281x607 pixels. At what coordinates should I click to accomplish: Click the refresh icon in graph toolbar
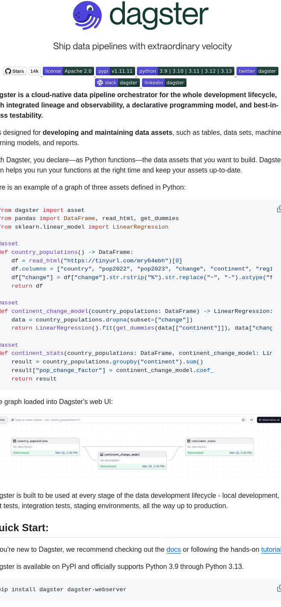(251, 420)
